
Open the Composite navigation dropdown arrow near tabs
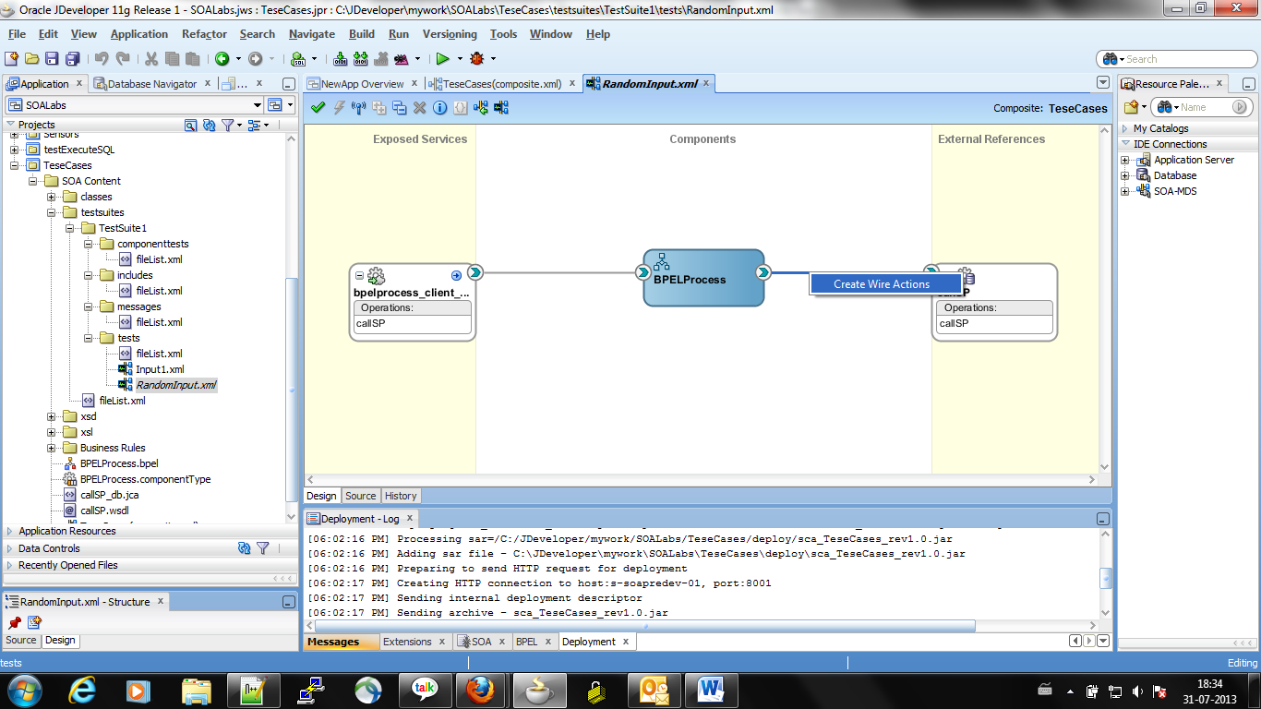(x=1102, y=82)
